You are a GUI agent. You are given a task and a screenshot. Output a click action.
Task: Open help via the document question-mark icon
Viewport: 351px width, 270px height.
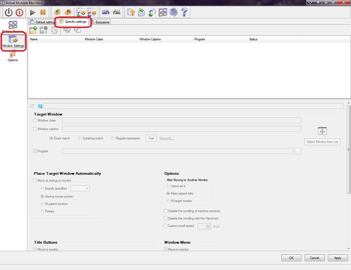[131, 12]
